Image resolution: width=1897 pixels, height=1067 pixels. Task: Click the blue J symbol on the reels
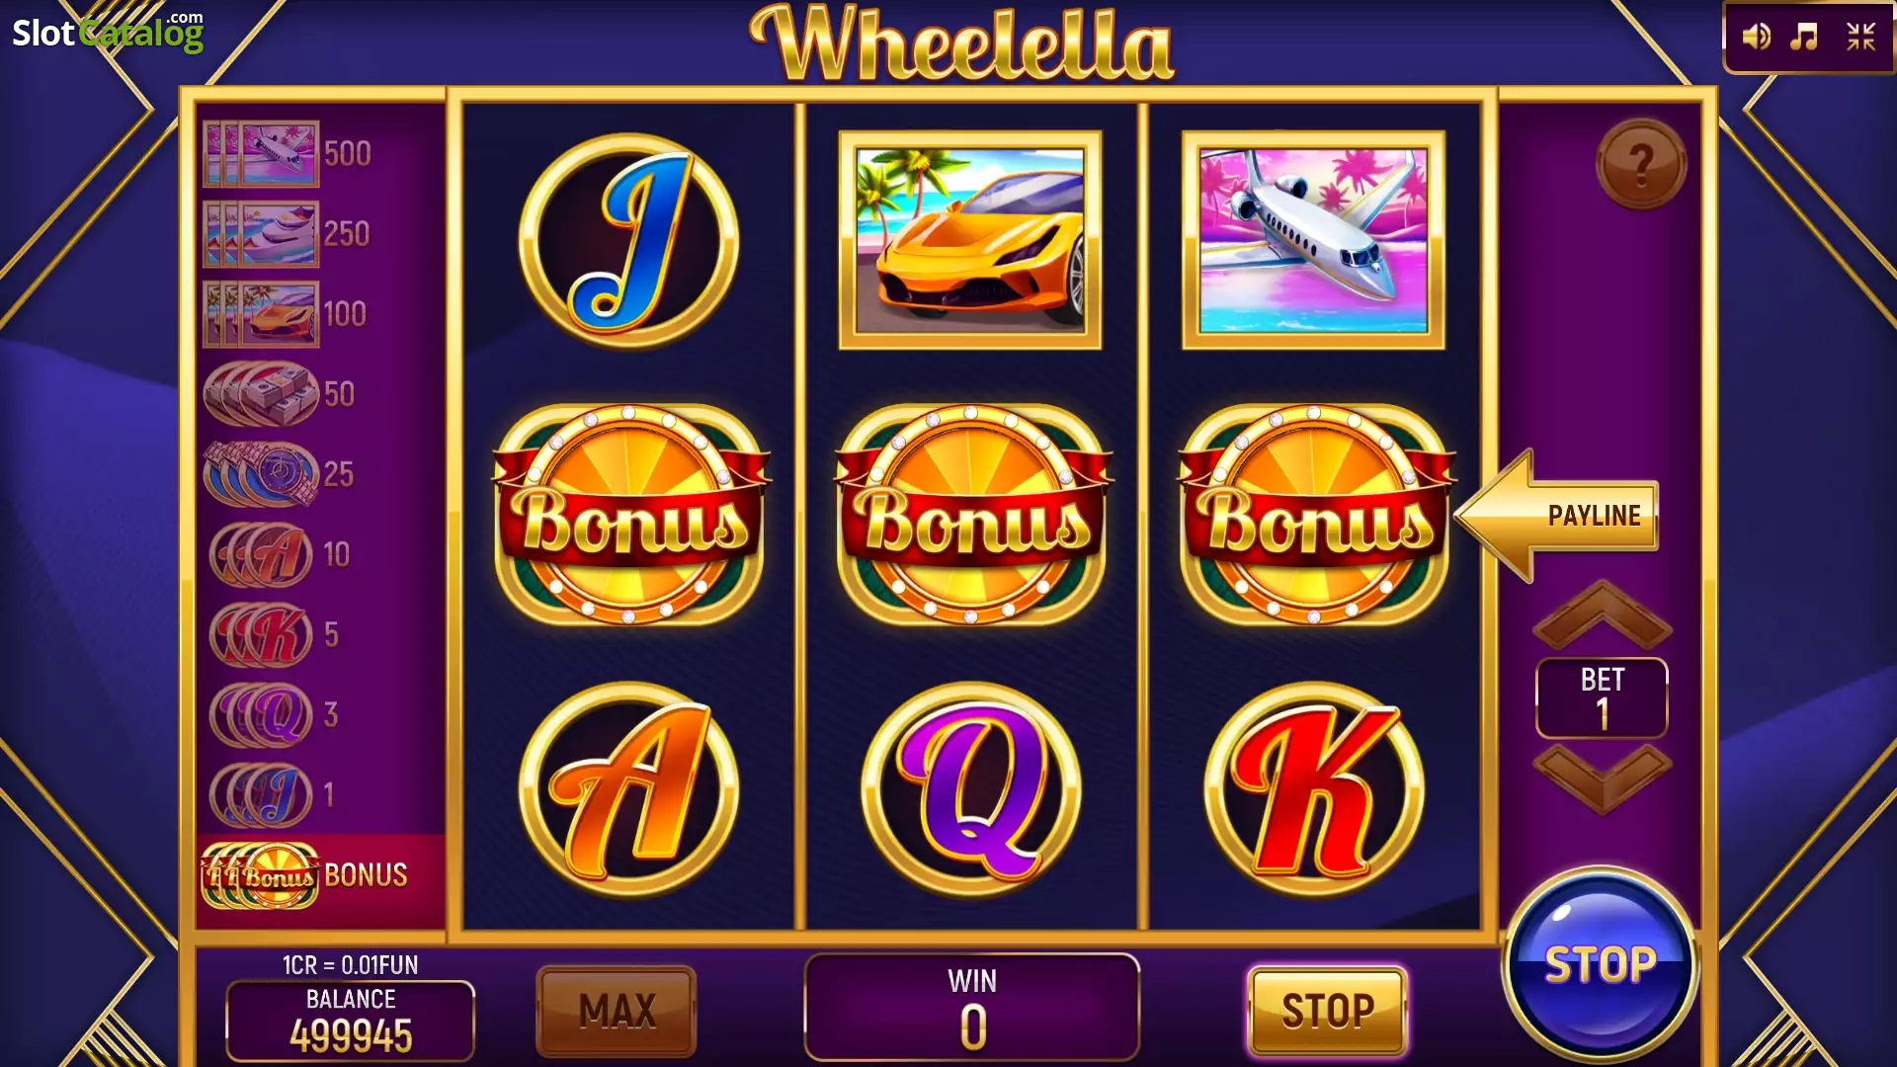coord(628,240)
